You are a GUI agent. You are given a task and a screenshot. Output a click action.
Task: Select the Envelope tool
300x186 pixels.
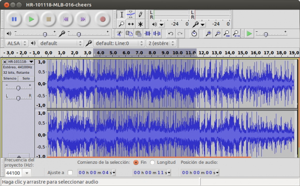pos(131,14)
